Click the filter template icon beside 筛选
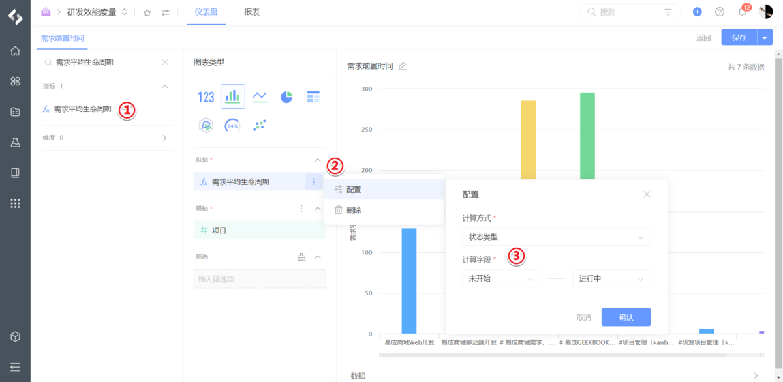 (301, 257)
